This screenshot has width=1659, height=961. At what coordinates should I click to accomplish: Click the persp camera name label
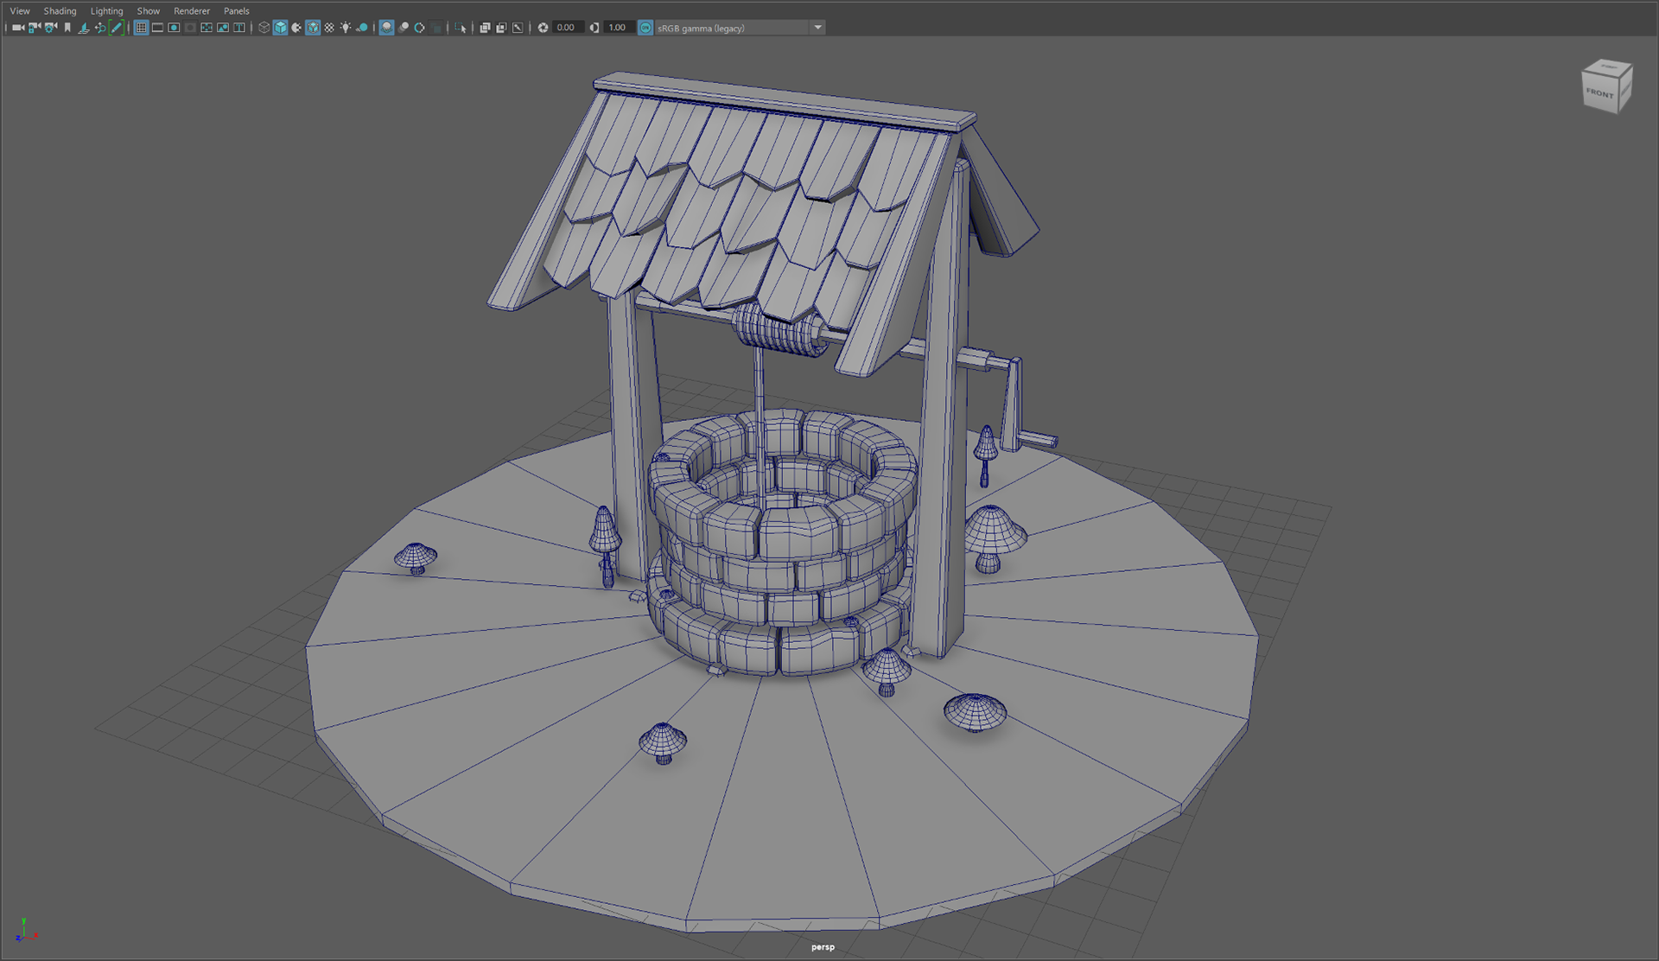pyautogui.click(x=823, y=947)
